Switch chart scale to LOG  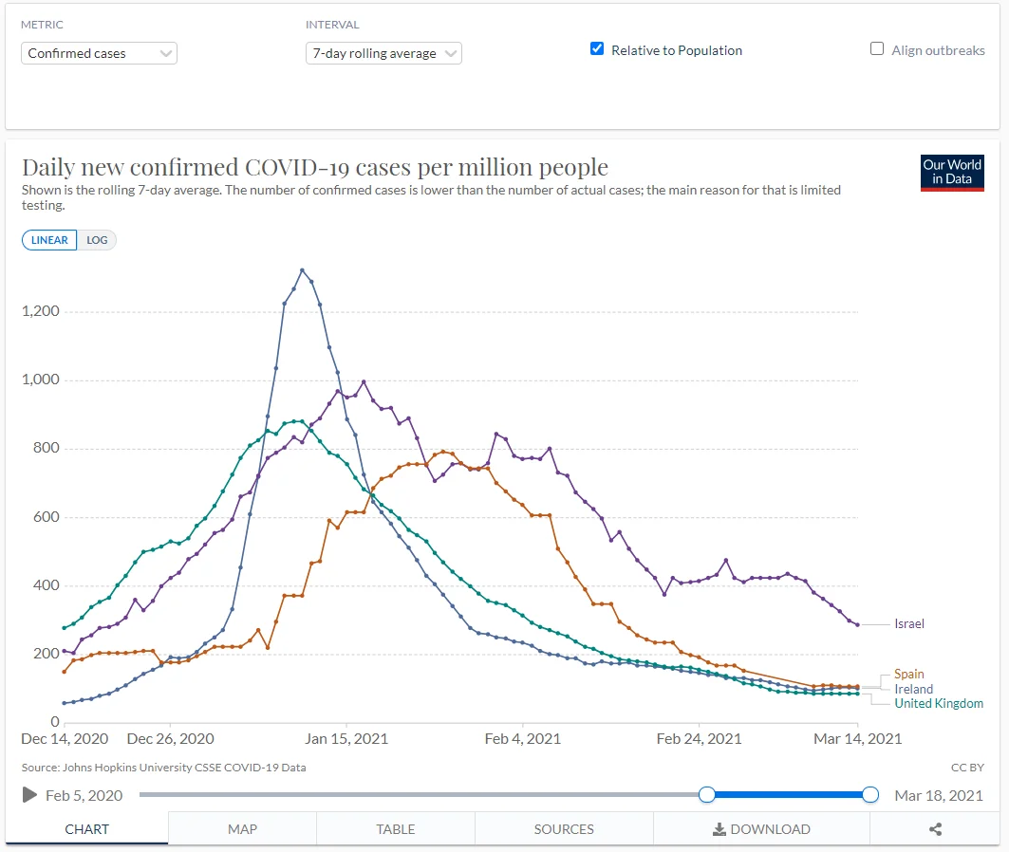tap(97, 240)
